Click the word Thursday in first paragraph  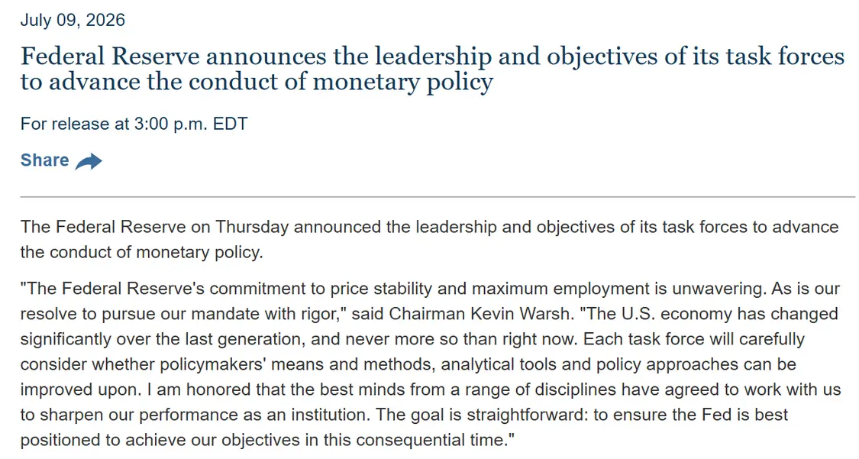tap(252, 227)
